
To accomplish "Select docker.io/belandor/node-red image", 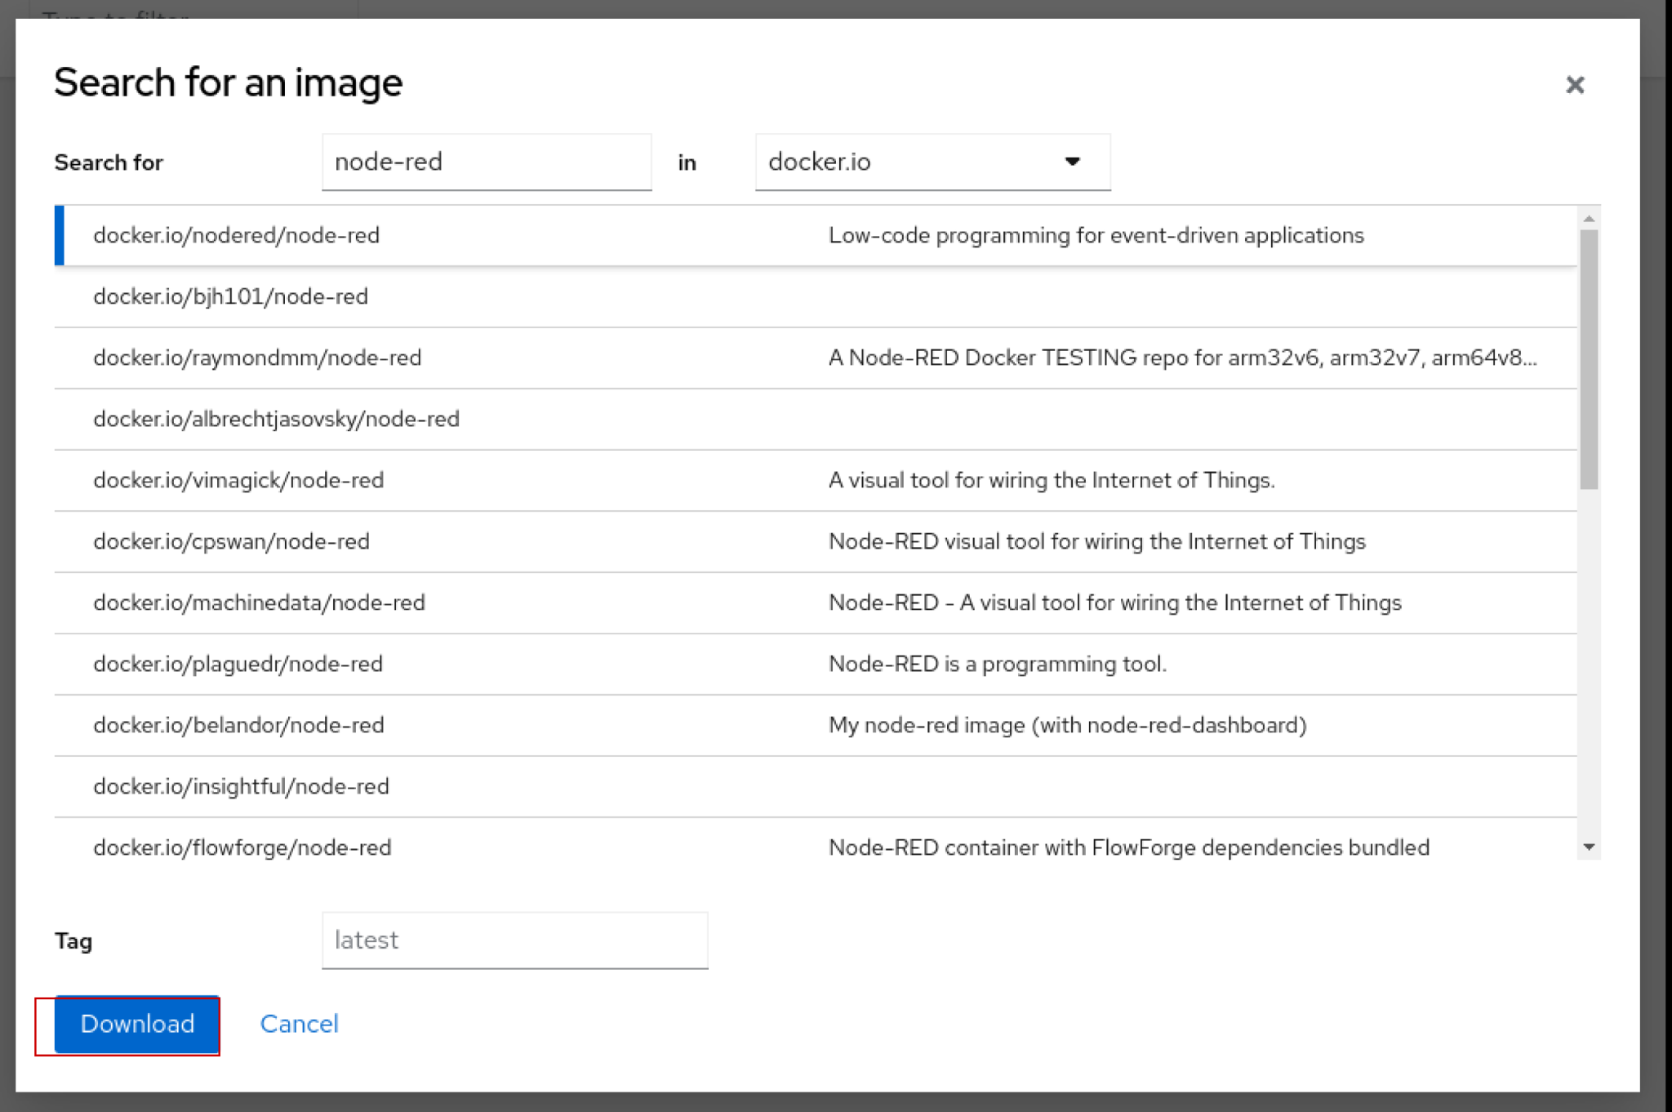I will 238,726.
